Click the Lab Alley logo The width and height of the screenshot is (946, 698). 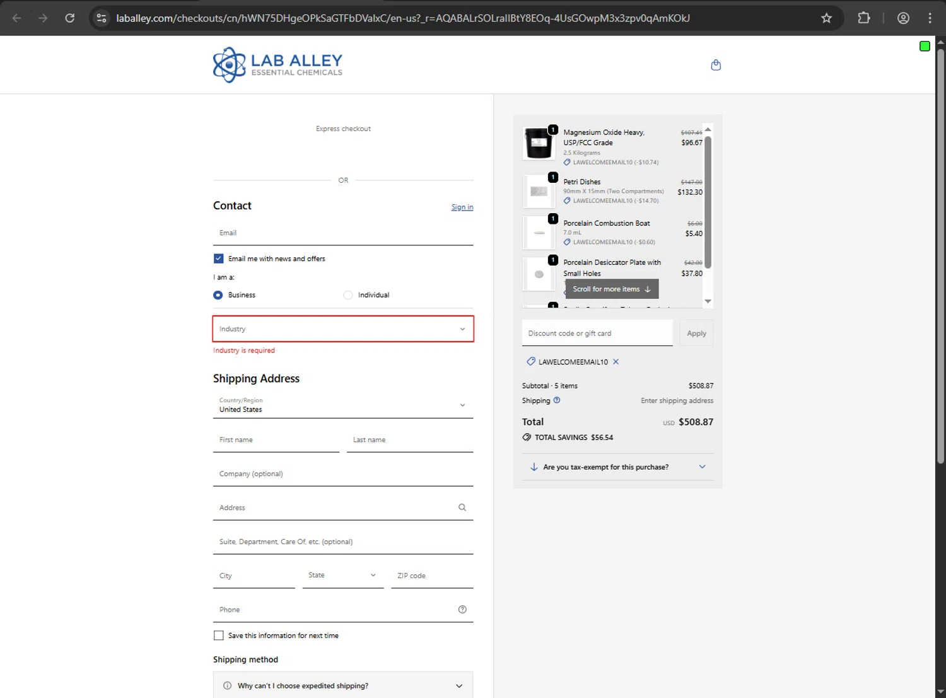(277, 65)
